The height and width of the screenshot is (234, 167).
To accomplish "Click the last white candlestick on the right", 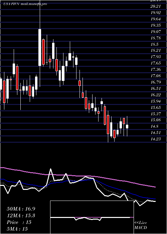I will point(127,127).
